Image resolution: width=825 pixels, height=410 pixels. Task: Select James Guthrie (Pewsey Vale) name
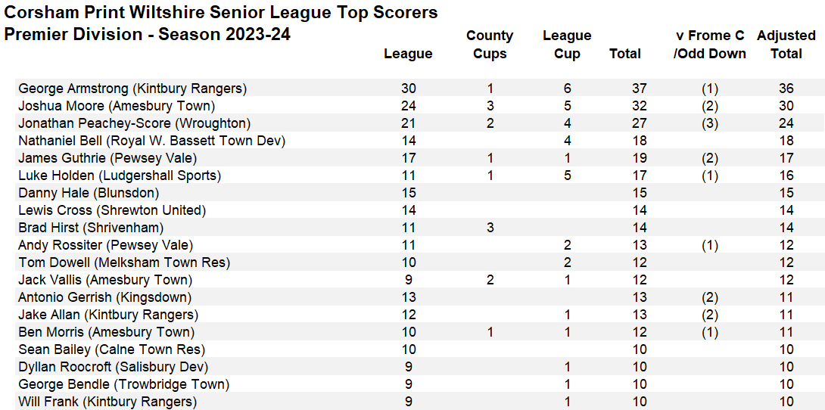(107, 158)
